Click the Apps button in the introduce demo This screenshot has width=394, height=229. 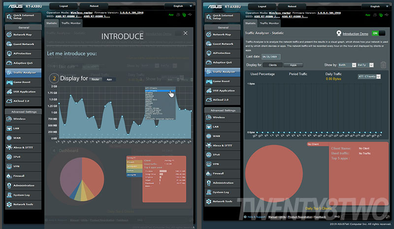[109, 79]
